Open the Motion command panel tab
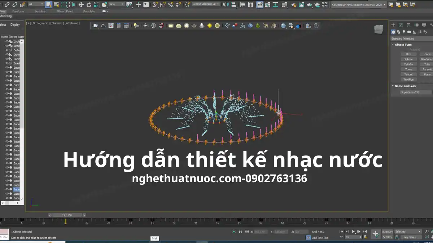Screen dimensions: 433x243 (x=416, y=25)
